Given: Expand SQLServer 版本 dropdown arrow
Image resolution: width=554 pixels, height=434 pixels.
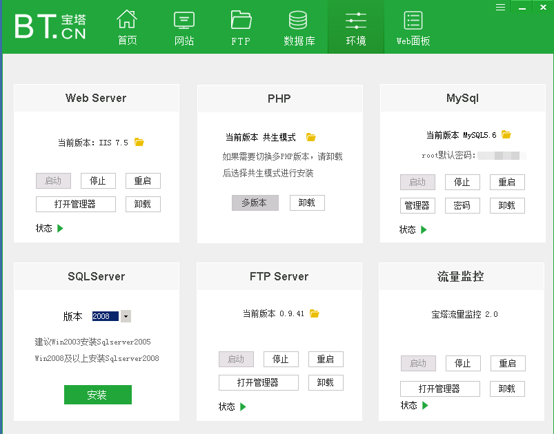Looking at the screenshot, I should tap(126, 316).
